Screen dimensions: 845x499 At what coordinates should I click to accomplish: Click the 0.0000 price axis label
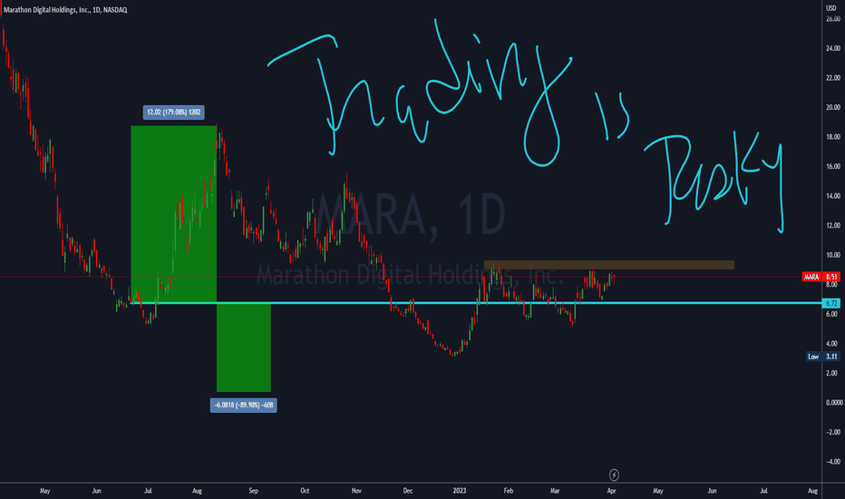[x=832, y=403]
